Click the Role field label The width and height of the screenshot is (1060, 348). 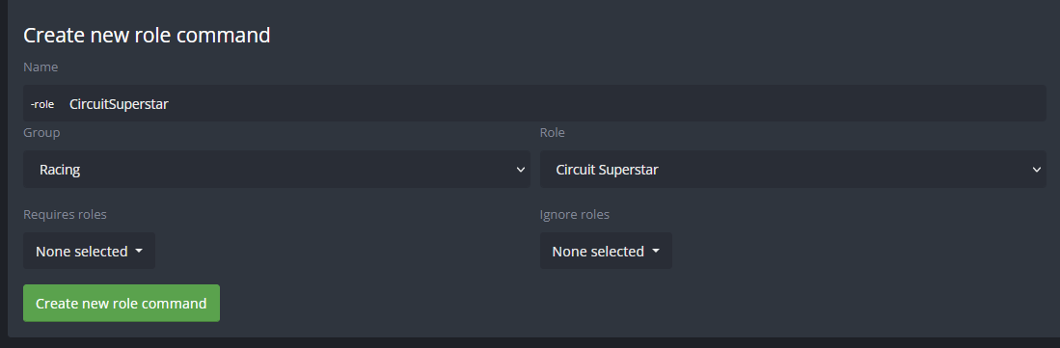coord(553,132)
